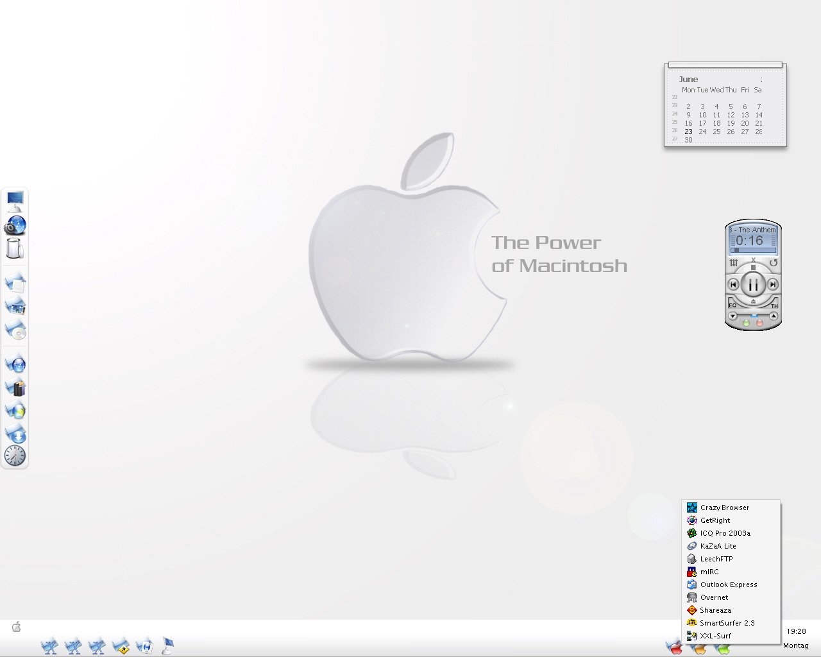
Task: Click the red apple icon in the taskbar
Action: tap(674, 648)
